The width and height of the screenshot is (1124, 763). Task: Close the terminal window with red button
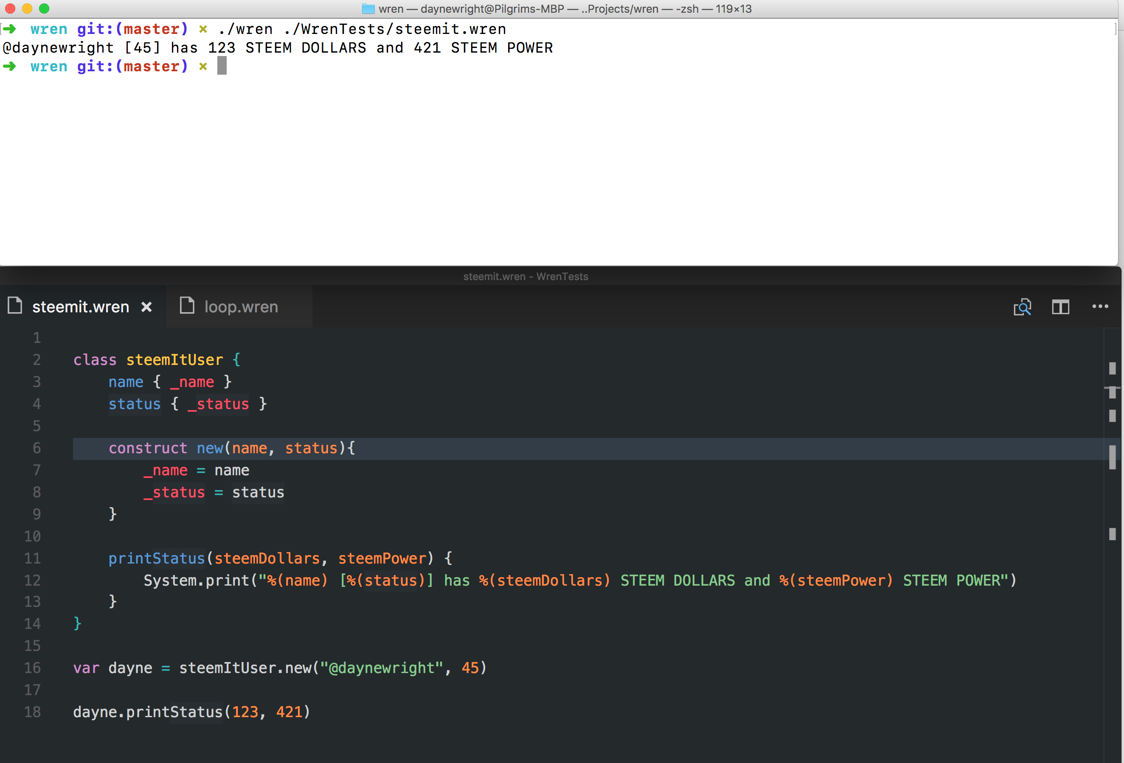tap(10, 8)
